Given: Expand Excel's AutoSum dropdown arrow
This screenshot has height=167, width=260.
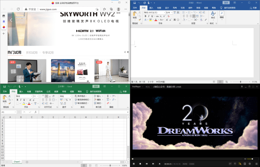Looking at the screenshot, I should 110,96.
